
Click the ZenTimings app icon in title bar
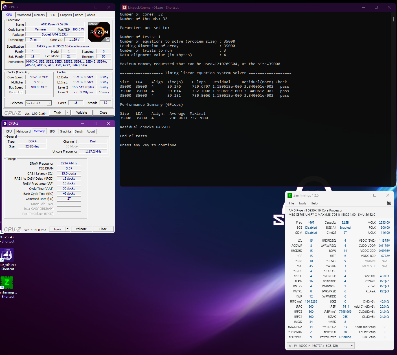coord(289,195)
